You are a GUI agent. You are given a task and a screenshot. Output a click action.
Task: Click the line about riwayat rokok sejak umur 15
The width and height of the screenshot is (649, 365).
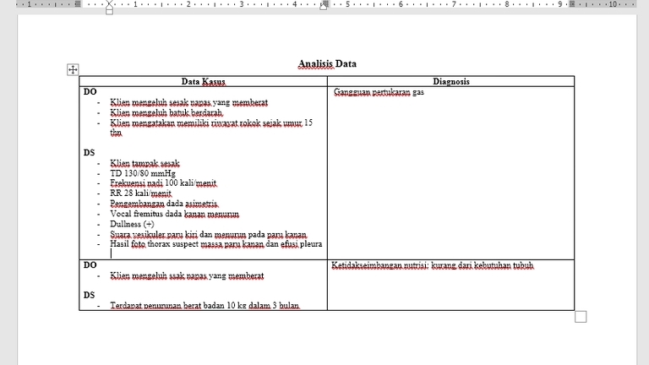point(211,123)
